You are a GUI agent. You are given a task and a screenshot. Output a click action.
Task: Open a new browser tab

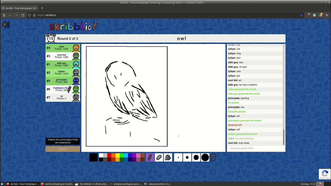coord(42,8)
